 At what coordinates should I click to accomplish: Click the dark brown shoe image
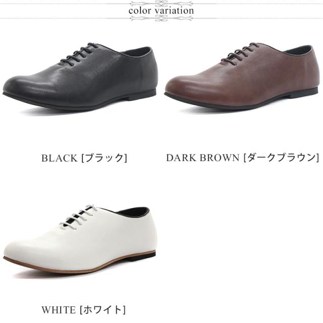tap(241, 76)
